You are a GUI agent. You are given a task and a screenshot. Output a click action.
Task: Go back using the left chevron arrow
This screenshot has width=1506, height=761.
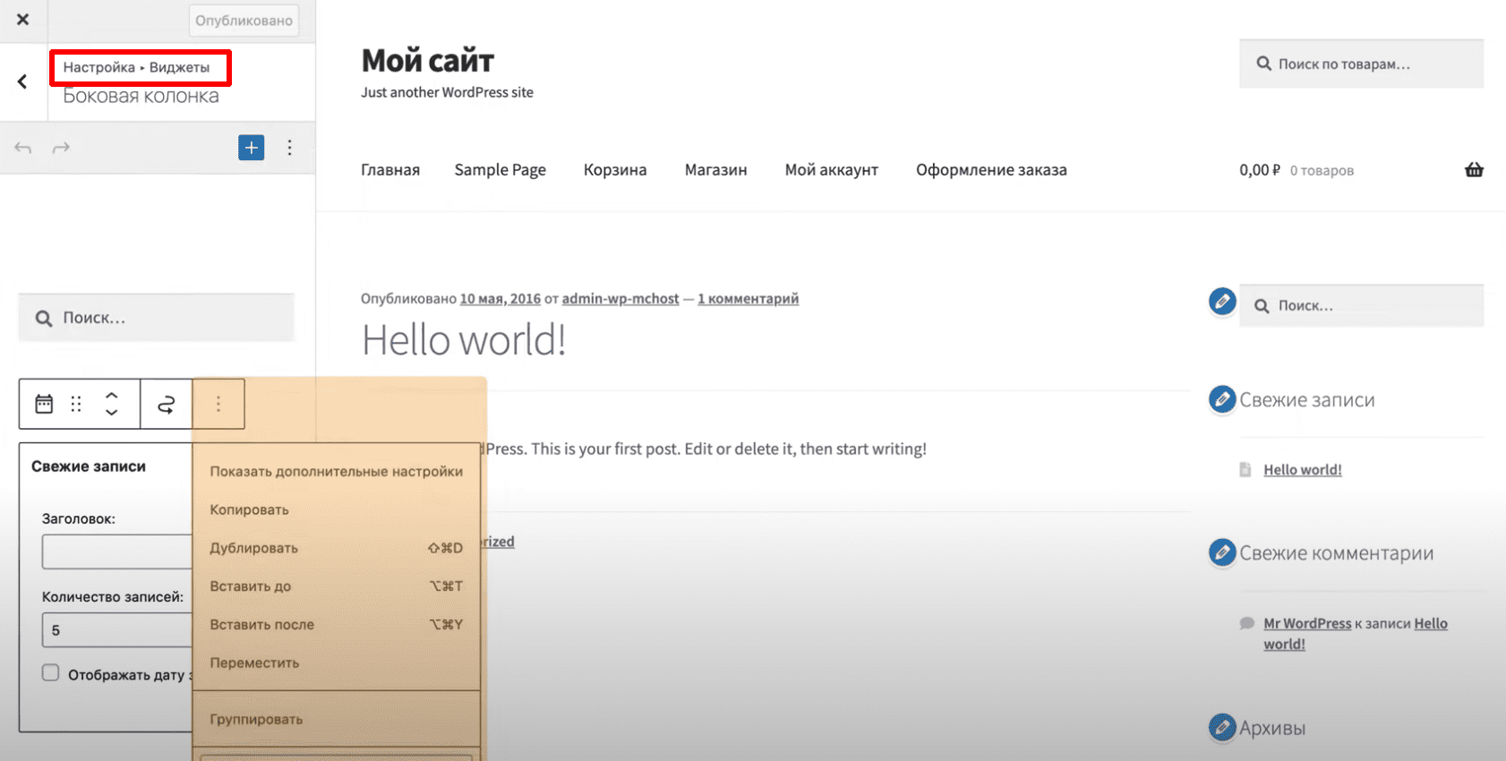click(22, 81)
